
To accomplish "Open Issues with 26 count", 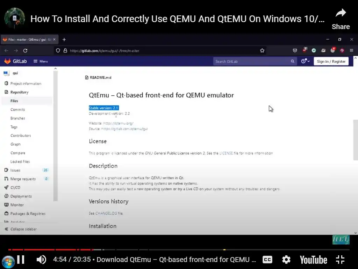I will click(x=27, y=170).
